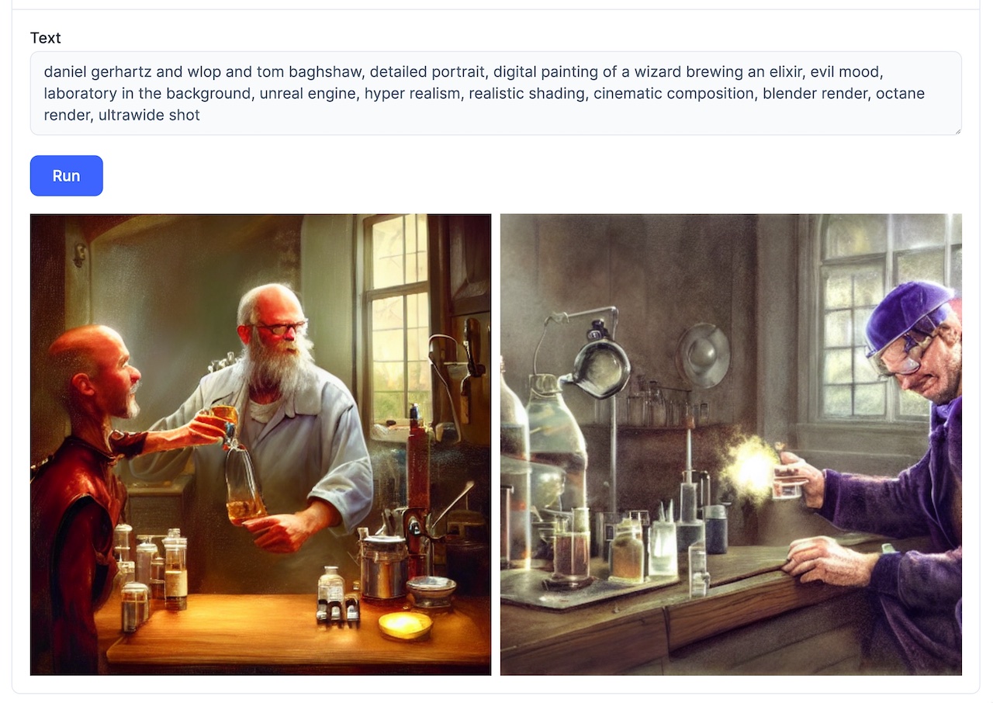993x703 pixels.
Task: Click the metal canister on left table
Action: tap(385, 567)
